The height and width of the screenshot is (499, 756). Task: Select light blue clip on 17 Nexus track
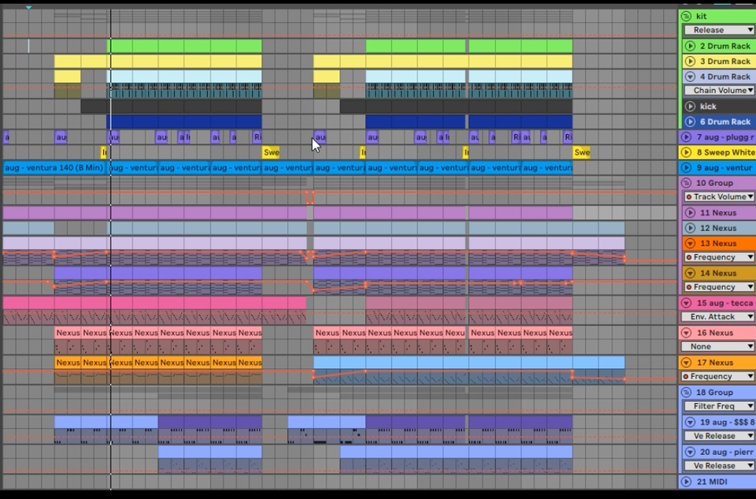pyautogui.click(x=469, y=363)
